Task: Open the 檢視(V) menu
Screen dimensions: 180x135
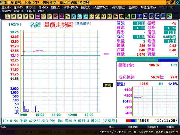Action: pyautogui.click(x=6, y=11)
